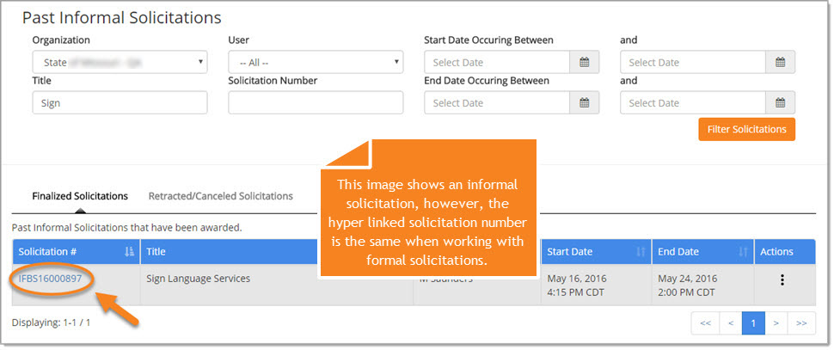Open calendar for first Start Date field
The width and height of the screenshot is (834, 350).
coord(584,62)
